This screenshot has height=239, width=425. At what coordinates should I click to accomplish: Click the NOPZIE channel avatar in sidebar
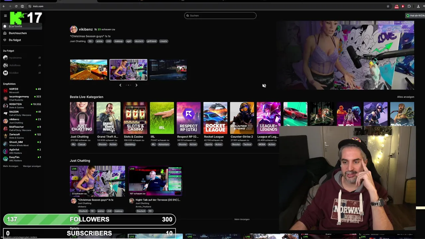[x=5, y=91]
